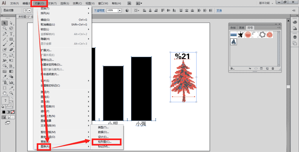Open the Layers panel icon in dock
The image size is (299, 152).
pos(295,37)
